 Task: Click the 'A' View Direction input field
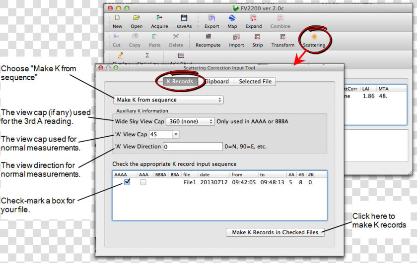click(x=193, y=147)
